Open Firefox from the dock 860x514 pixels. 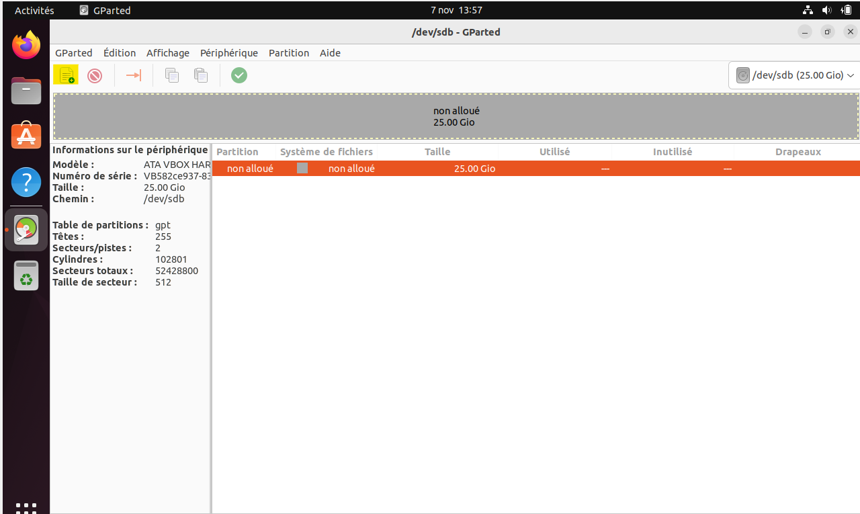pos(26,46)
